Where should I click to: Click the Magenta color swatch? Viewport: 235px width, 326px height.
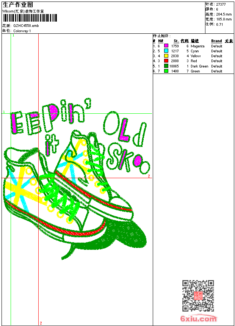(166, 46)
